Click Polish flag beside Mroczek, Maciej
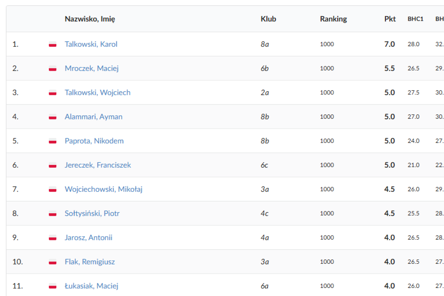 click(x=53, y=69)
